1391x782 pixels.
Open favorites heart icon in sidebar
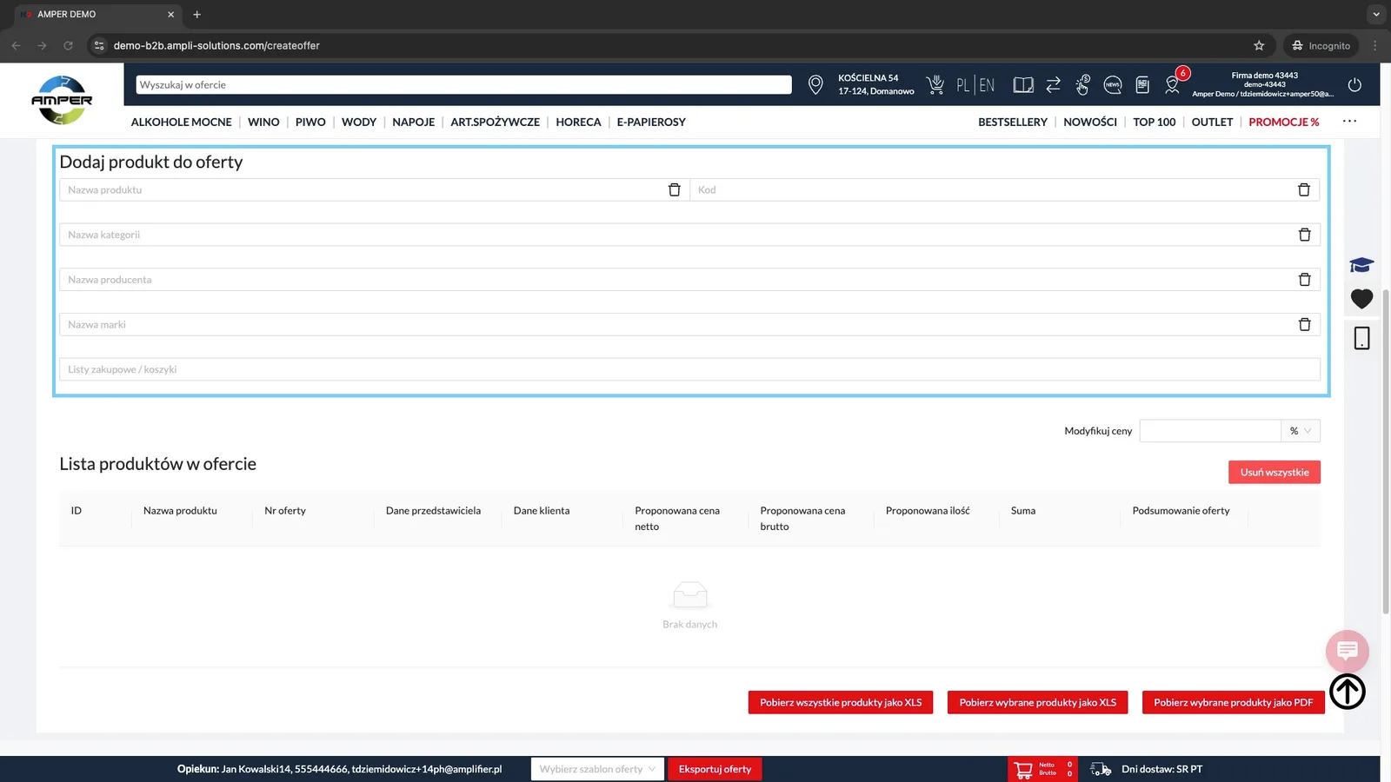tap(1361, 299)
